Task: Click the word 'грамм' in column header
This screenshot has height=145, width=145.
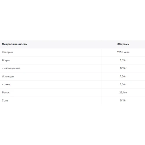Action: [x=125, y=44]
